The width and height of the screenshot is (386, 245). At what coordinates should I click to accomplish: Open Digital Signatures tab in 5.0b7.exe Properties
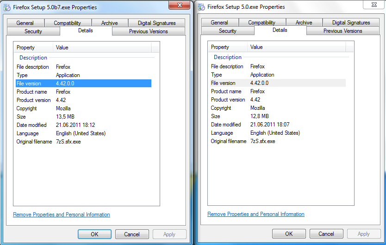156,23
